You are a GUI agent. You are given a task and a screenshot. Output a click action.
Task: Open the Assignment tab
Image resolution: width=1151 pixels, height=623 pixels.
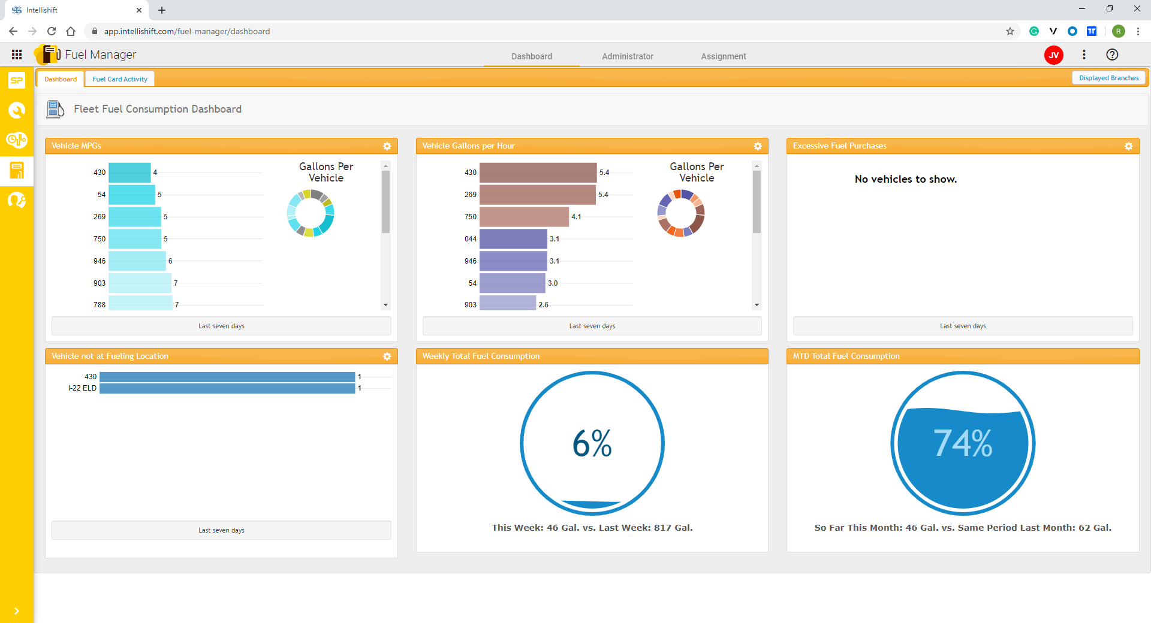(x=723, y=56)
